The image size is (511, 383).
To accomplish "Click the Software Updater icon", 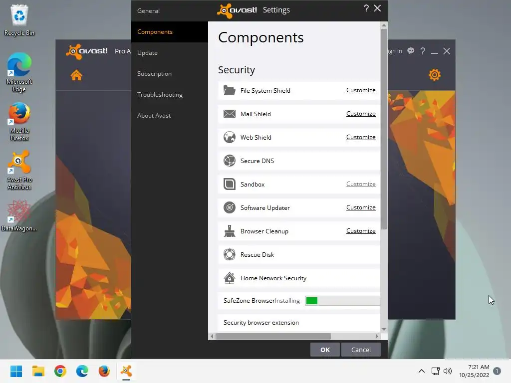I will point(230,207).
